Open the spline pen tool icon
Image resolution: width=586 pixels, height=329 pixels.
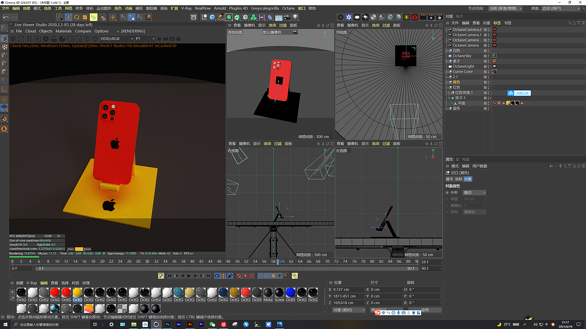click(x=221, y=17)
